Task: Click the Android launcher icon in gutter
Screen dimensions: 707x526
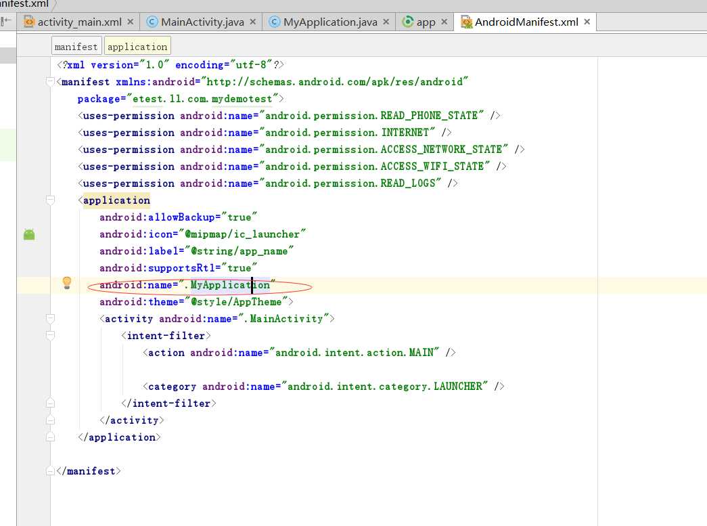Action: tap(29, 234)
